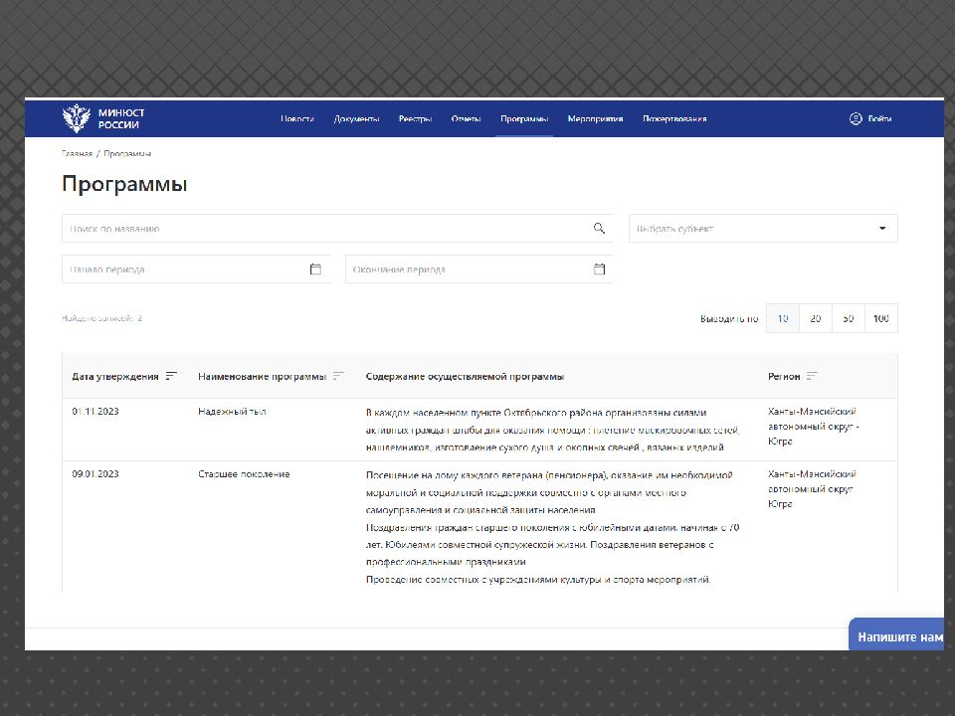Viewport: 955px width, 716px height.
Task: Expand the Выбрать субъект dropdown arrow
Action: click(882, 229)
